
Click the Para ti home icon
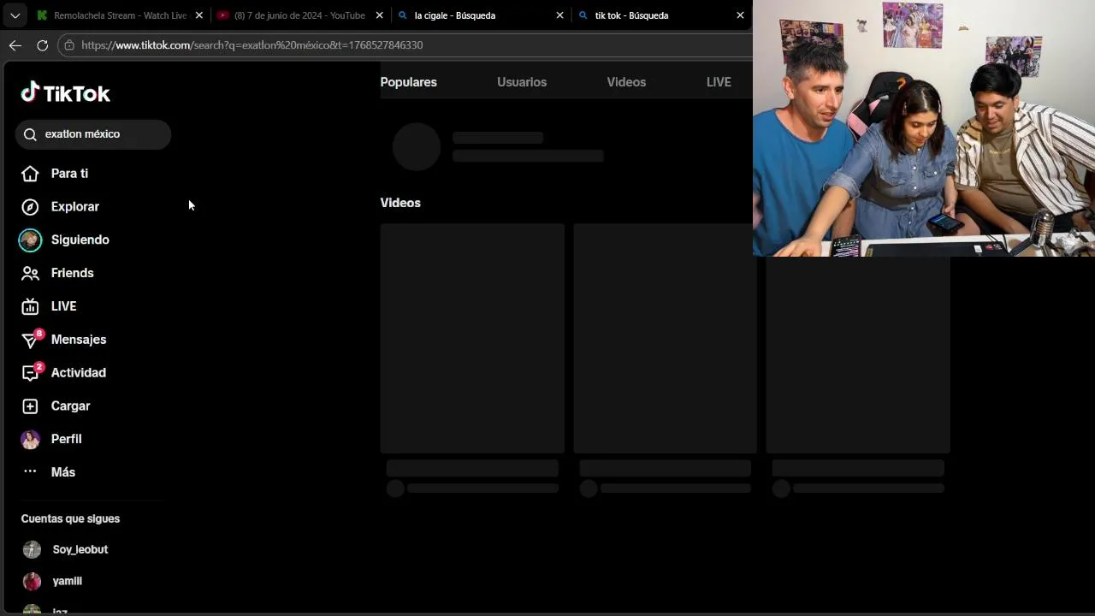(x=30, y=174)
